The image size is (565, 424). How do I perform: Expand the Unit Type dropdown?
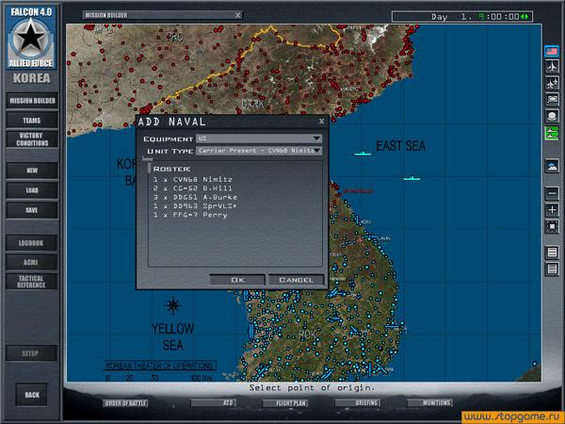[317, 150]
